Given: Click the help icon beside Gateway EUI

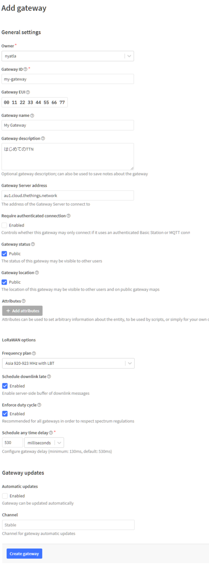Looking at the screenshot, I should point(28,92).
